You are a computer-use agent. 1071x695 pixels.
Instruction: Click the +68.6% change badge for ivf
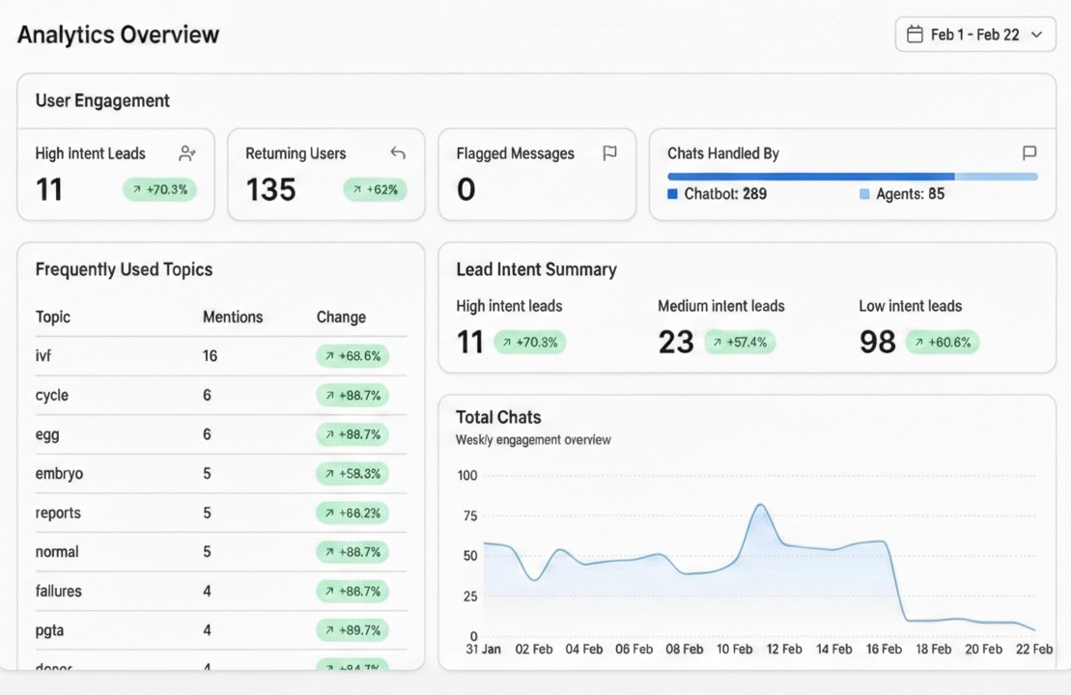click(352, 355)
